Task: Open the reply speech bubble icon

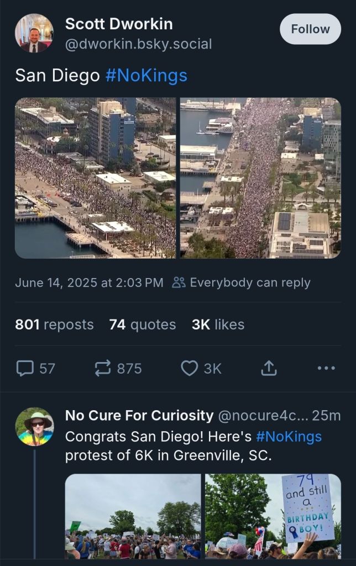Action: [25, 368]
